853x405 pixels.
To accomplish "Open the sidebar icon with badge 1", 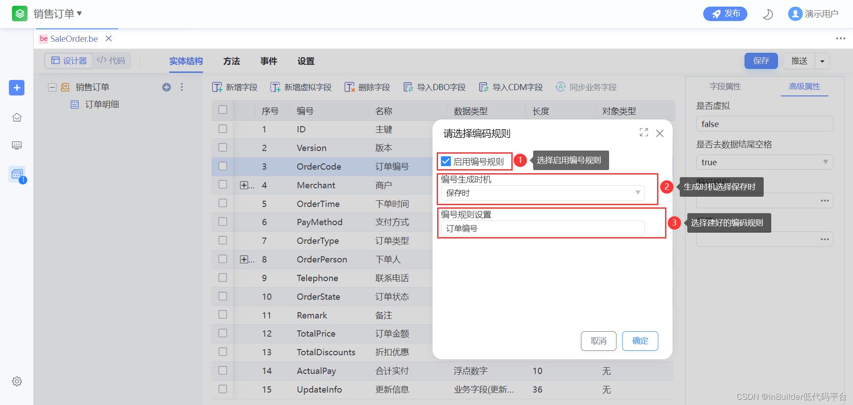I will [x=17, y=174].
